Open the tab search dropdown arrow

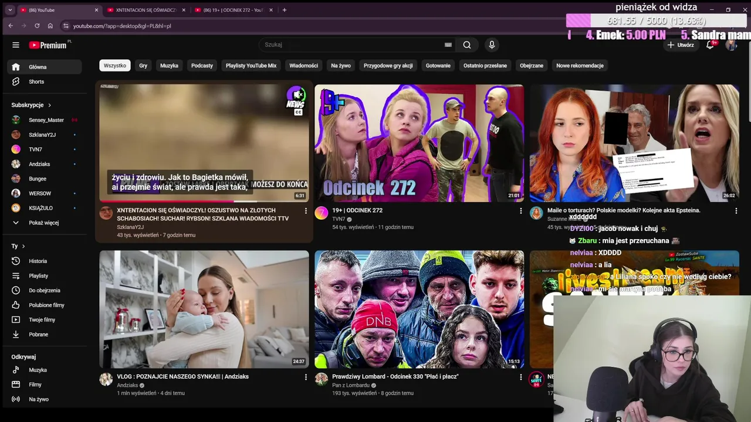[x=10, y=10]
